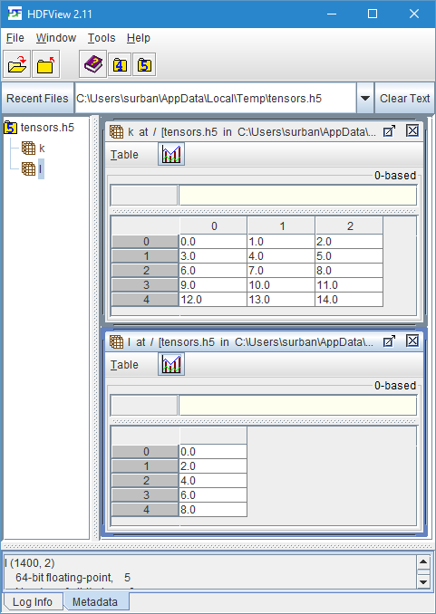Maximize the l dataset window
Viewport: 436px width, 614px height.
[389, 341]
